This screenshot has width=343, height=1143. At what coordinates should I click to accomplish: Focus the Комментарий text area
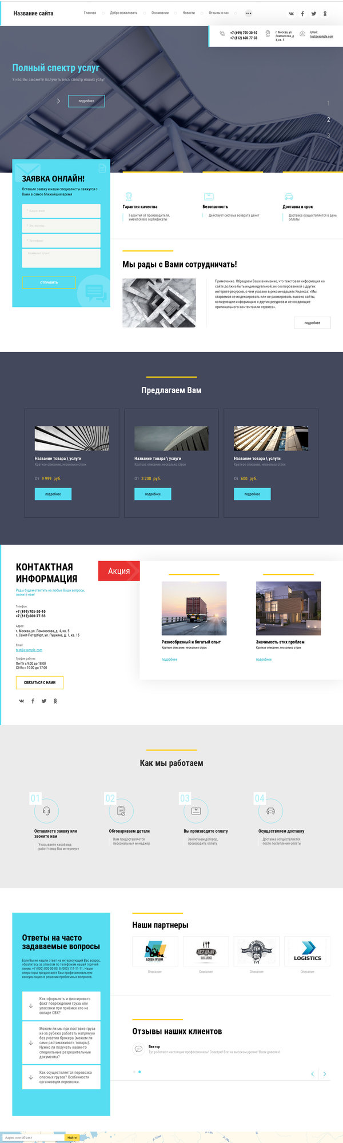click(61, 258)
